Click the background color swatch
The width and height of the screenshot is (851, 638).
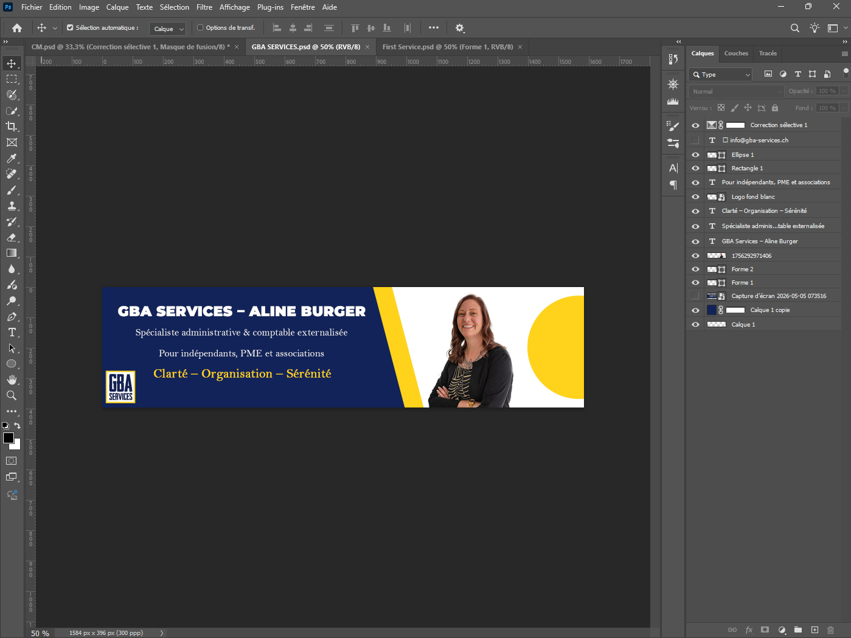point(16,446)
